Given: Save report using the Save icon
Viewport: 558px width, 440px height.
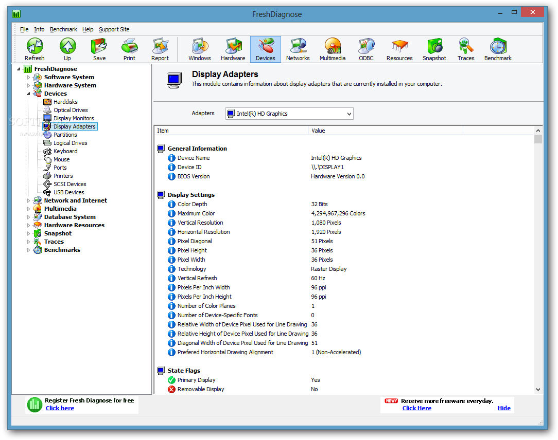Looking at the screenshot, I should [99, 49].
